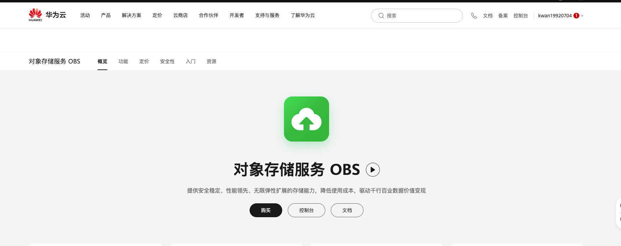Open the 云商店 menu item

tap(180, 15)
